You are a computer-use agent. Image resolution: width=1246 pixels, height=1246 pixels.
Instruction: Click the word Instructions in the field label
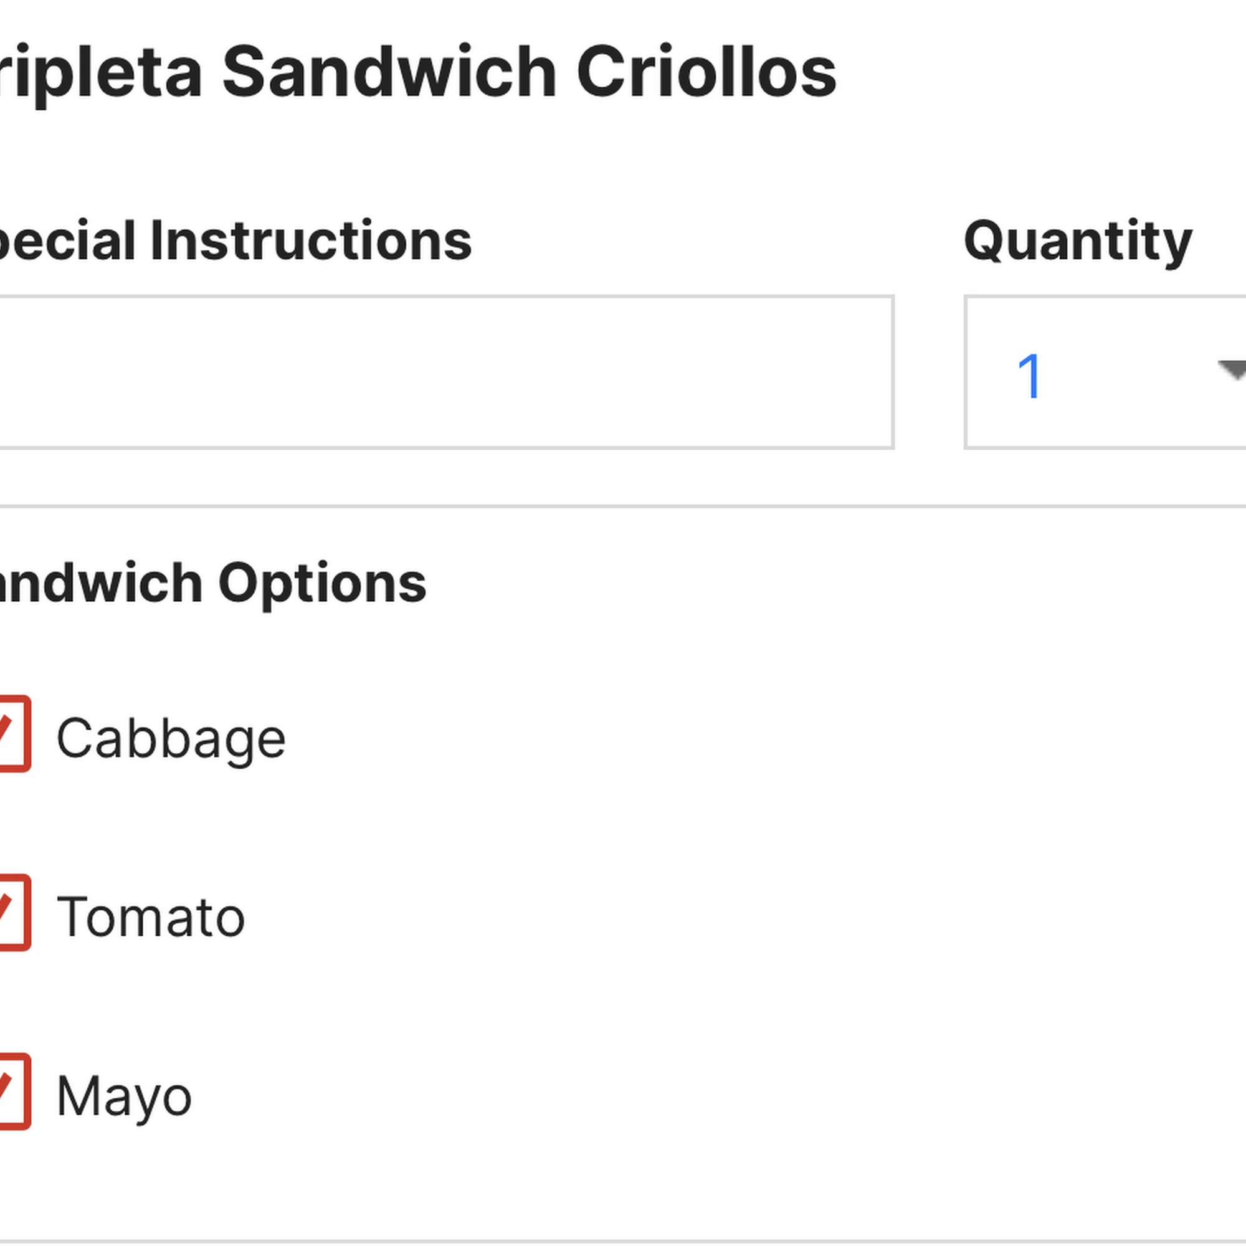coord(311,240)
